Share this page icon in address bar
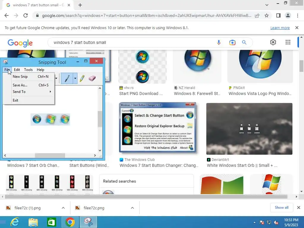 pos(257,15)
